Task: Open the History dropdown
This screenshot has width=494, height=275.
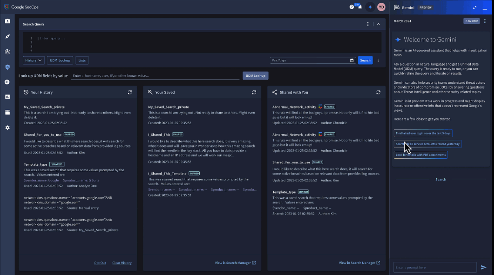Action: tap(34, 60)
